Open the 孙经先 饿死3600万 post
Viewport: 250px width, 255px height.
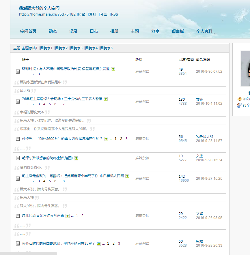(x=62, y=139)
